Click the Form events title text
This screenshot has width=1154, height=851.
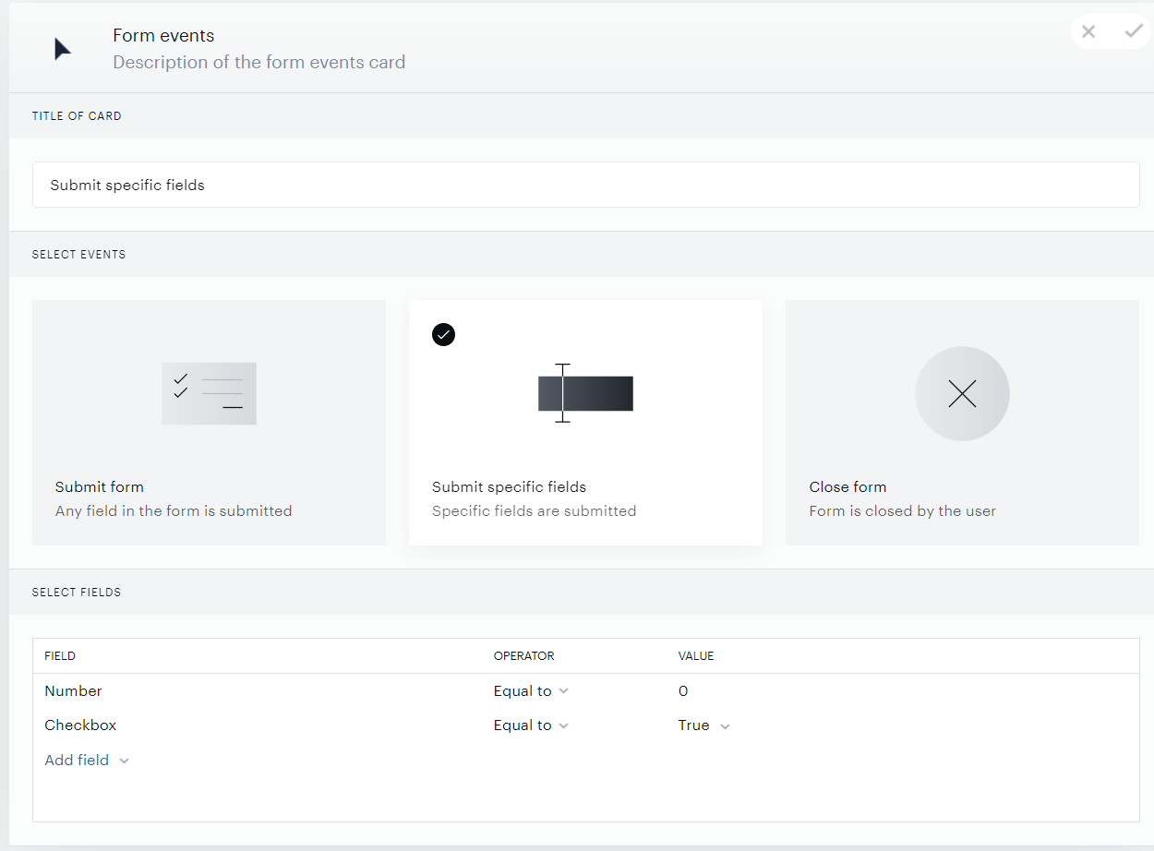[x=163, y=36]
